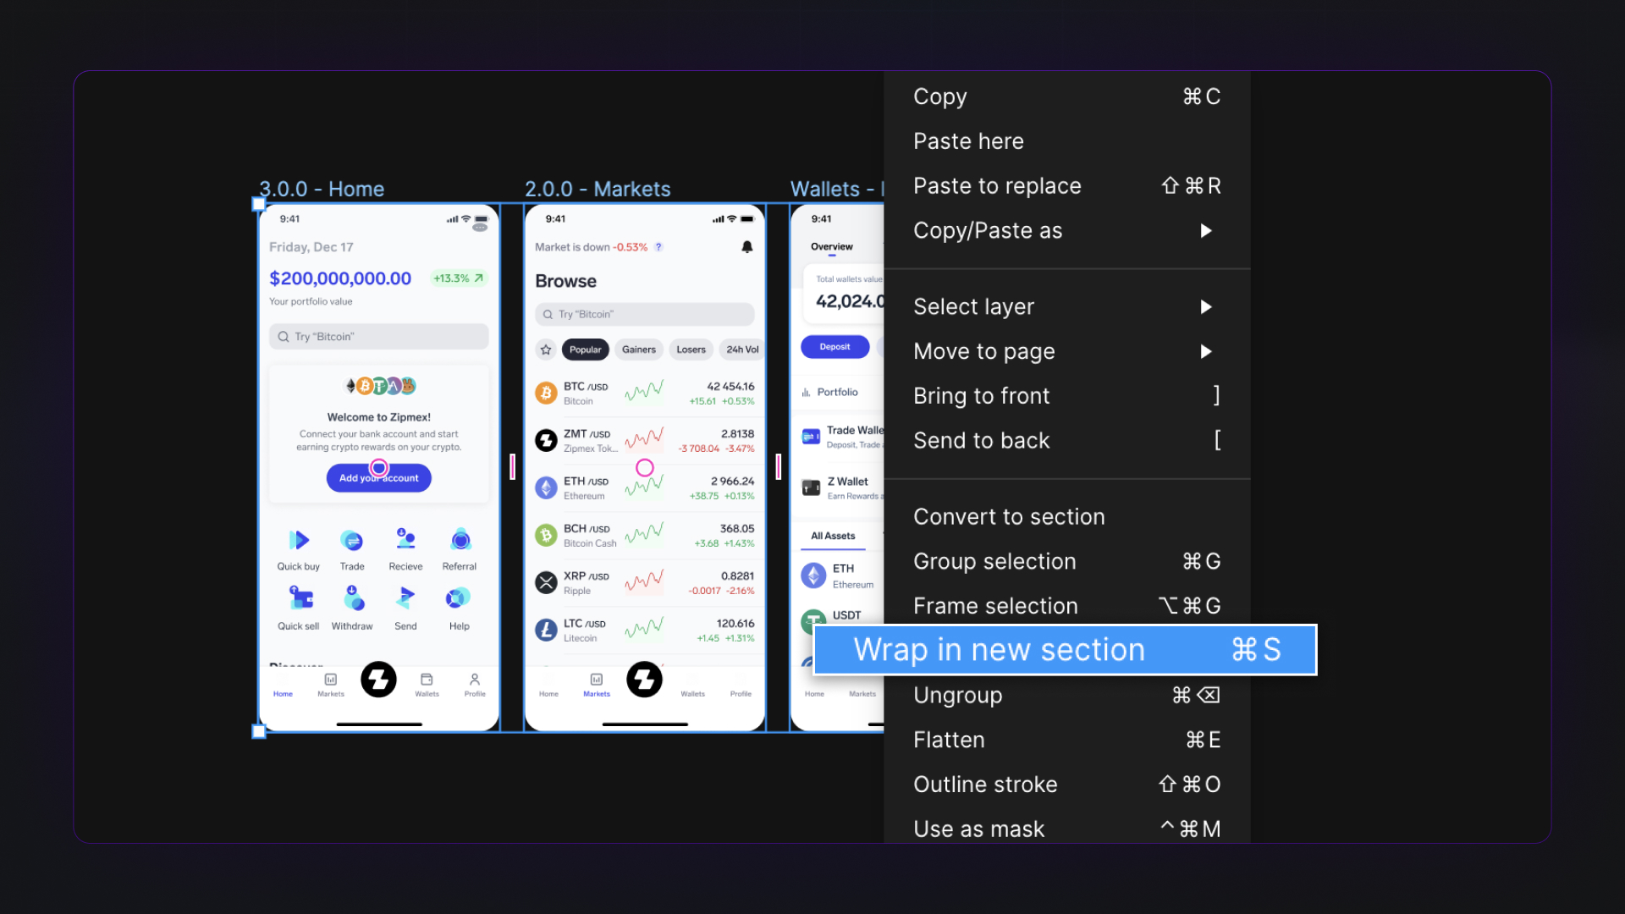Select Wrap in new section option

[x=1066, y=649]
